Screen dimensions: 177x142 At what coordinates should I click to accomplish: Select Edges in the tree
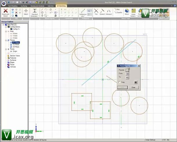12,62
